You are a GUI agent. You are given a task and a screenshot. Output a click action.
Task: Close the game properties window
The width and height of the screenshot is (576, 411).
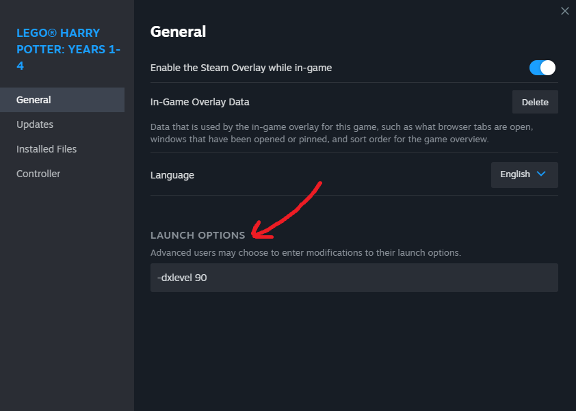[x=564, y=11]
